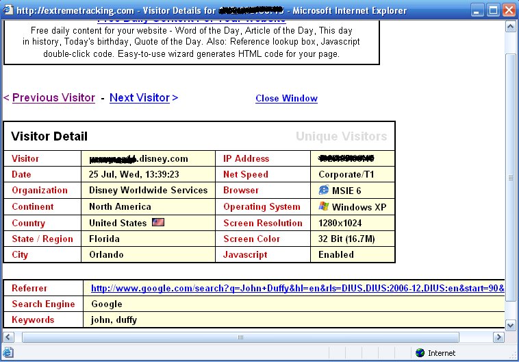Click the horizontal scrollbar right arrow
The height and width of the screenshot is (362, 519).
(x=498, y=337)
